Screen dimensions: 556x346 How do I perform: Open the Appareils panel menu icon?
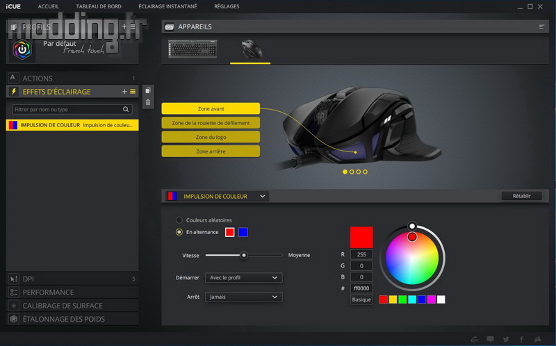541,27
